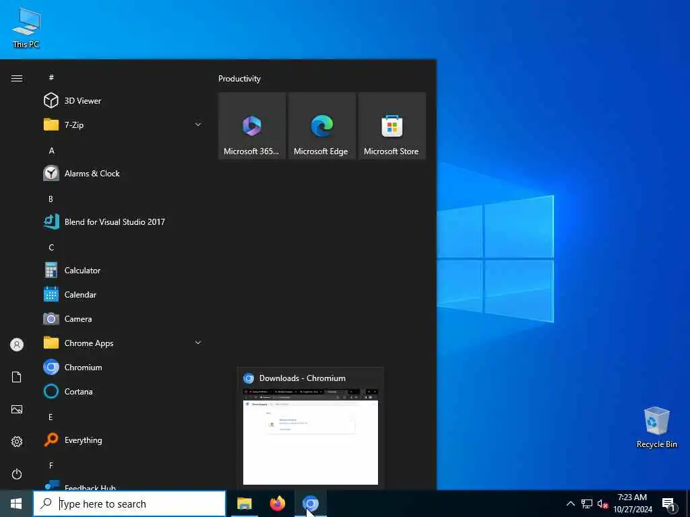Open 3D Viewer from the app list
The image size is (690, 517).
(x=123, y=101)
